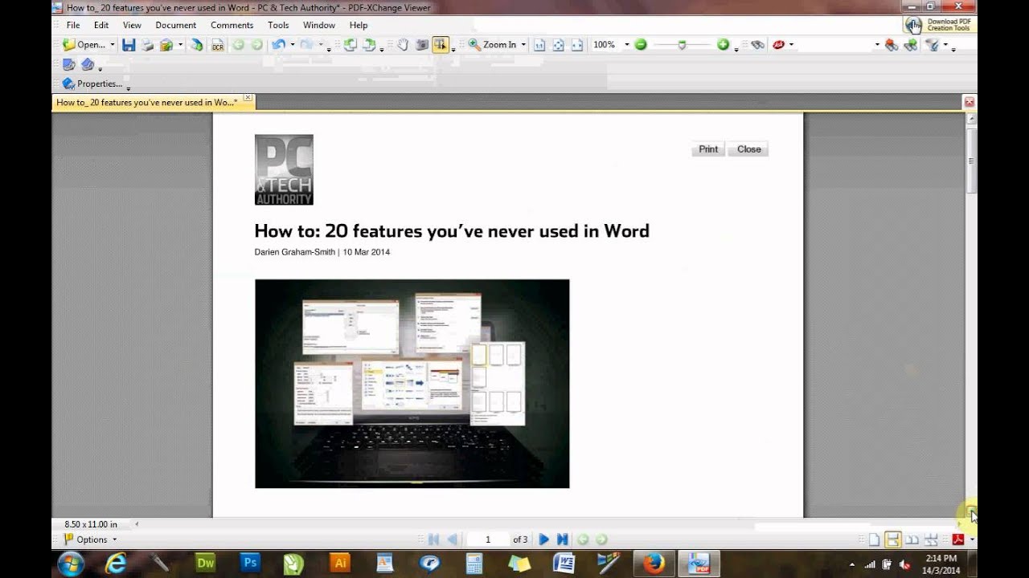1029x578 pixels.
Task: Rotate page counter-clockwise icon
Action: point(351,45)
